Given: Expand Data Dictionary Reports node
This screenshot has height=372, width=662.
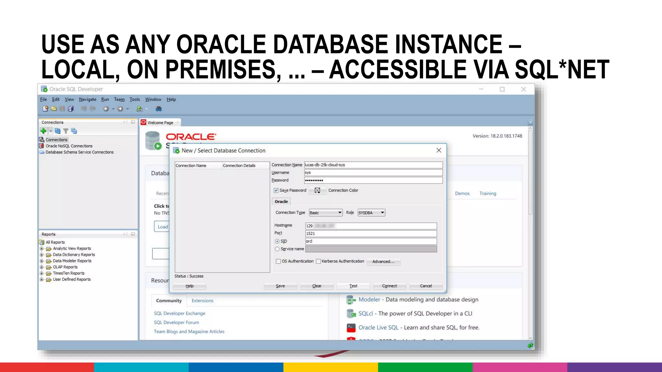Looking at the screenshot, I should tap(41, 255).
